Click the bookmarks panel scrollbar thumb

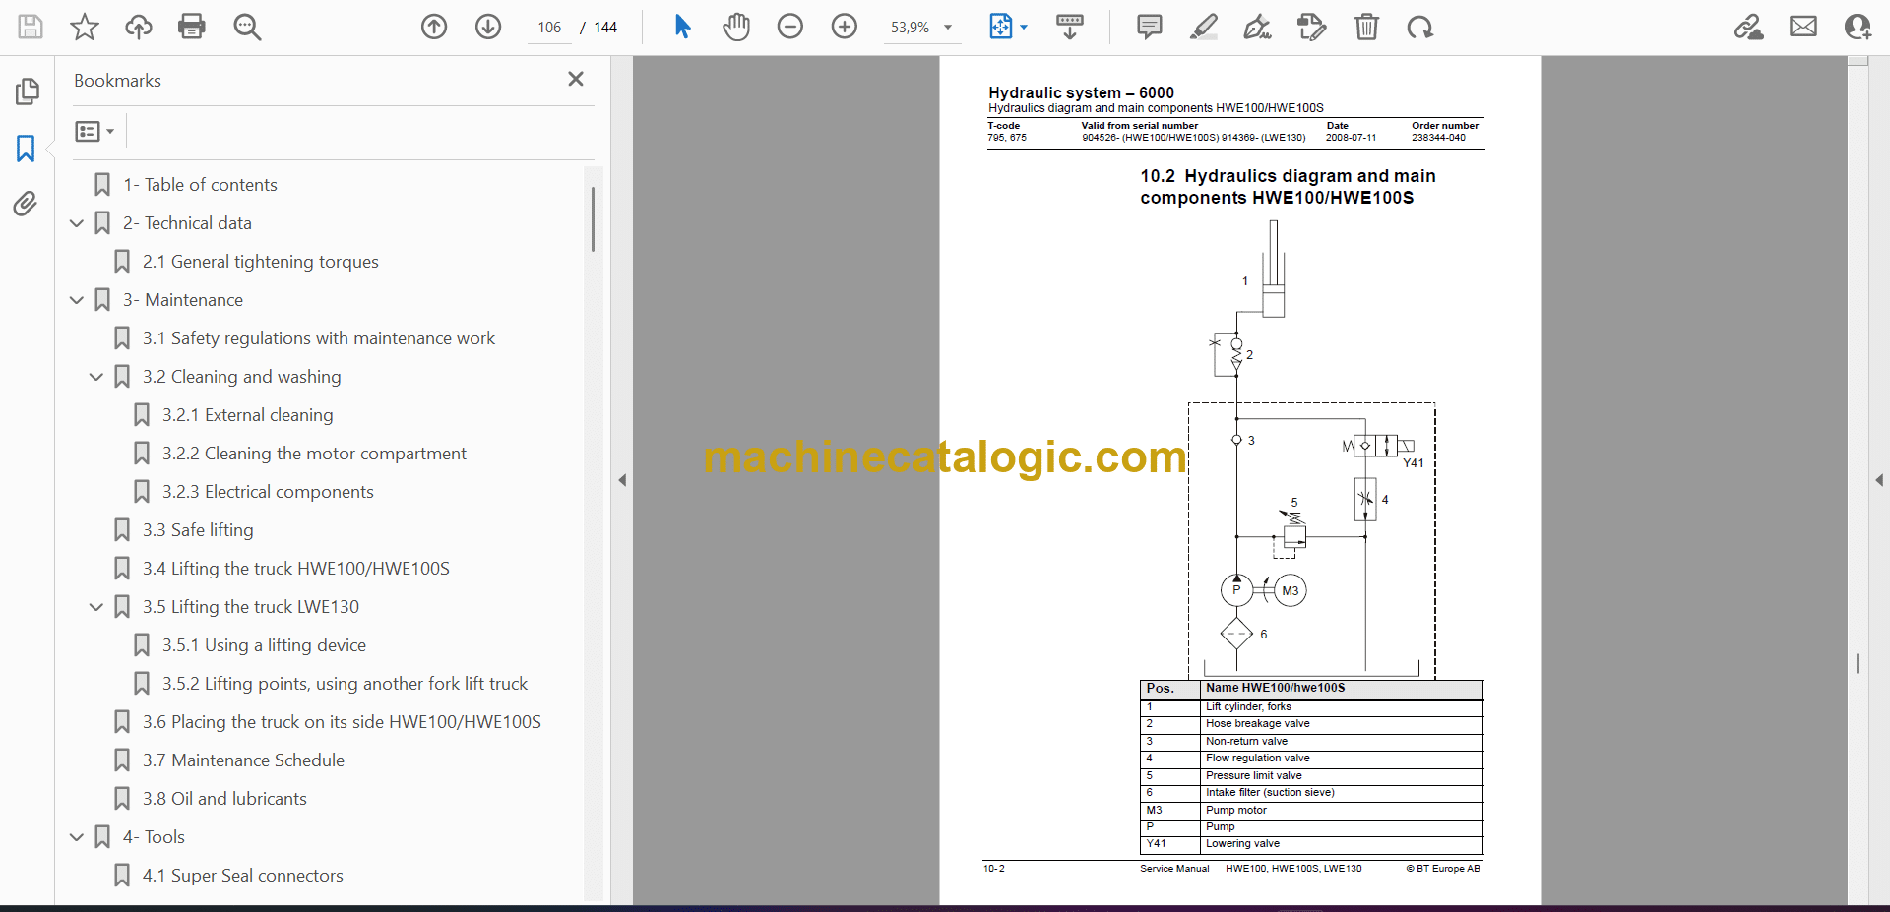pos(593,219)
